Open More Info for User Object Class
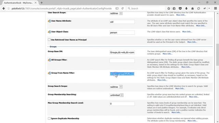The width and height of the screenshot is (219, 123). (187, 32)
